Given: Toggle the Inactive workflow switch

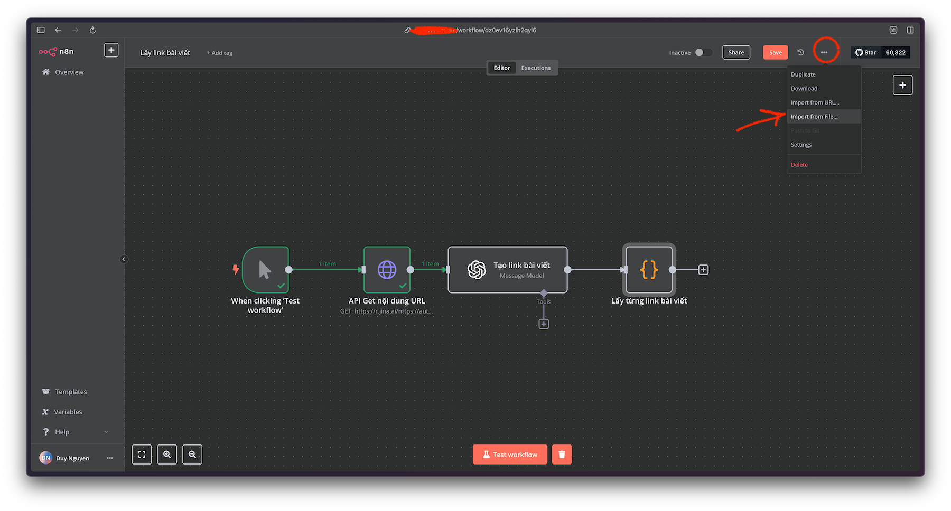Looking at the screenshot, I should click(704, 52).
